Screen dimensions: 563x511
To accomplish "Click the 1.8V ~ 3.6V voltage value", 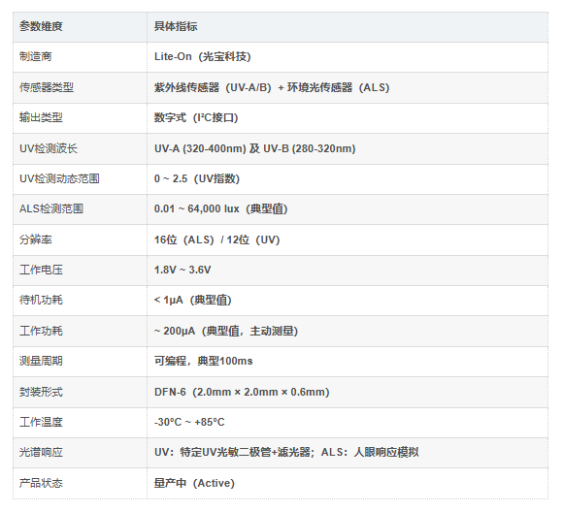I will pos(182,270).
